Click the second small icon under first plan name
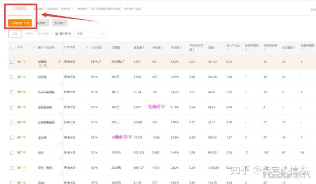316x184 pixels. [45, 66]
